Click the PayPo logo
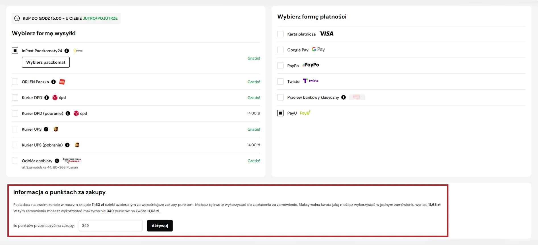This screenshot has height=245, width=538. point(311,65)
